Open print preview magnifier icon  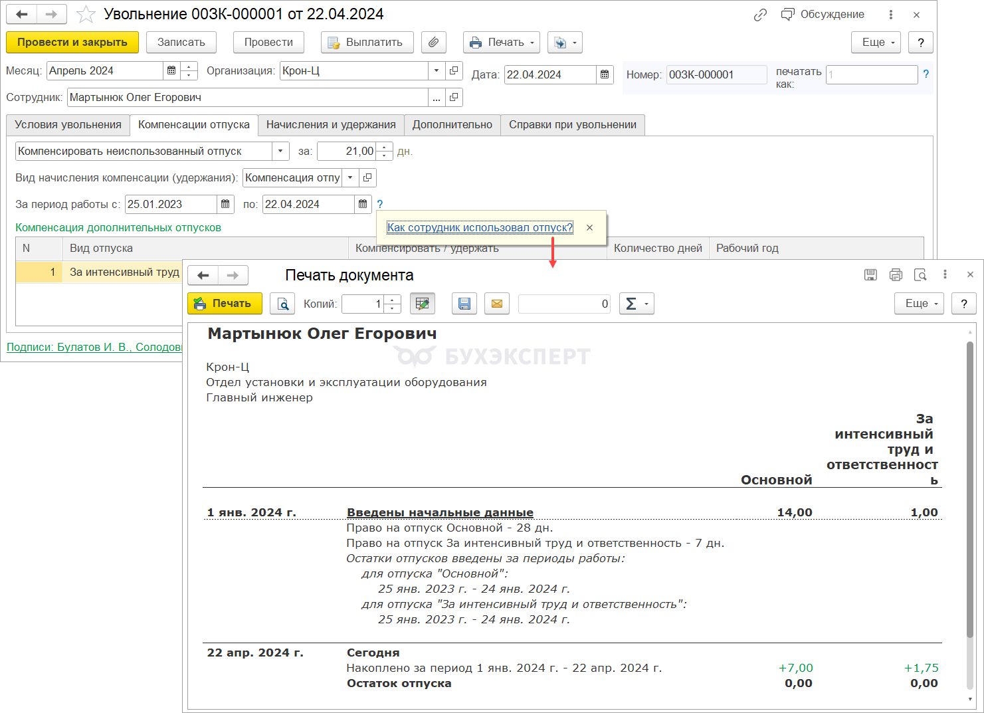(282, 304)
